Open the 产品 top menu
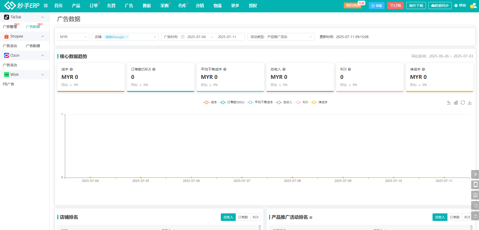 coord(76,6)
